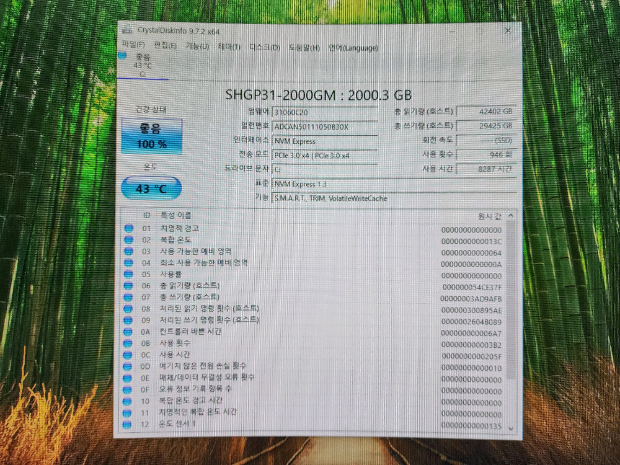Click the status icon for 0B 사용 횟수
The image size is (620, 465).
tap(127, 343)
